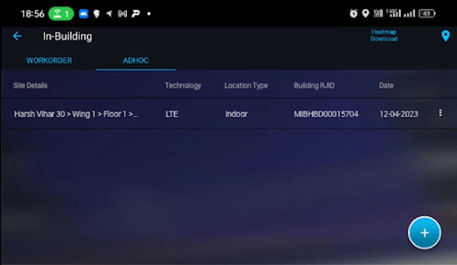Click the Heatmap Download link
The image size is (457, 265).
(384, 35)
